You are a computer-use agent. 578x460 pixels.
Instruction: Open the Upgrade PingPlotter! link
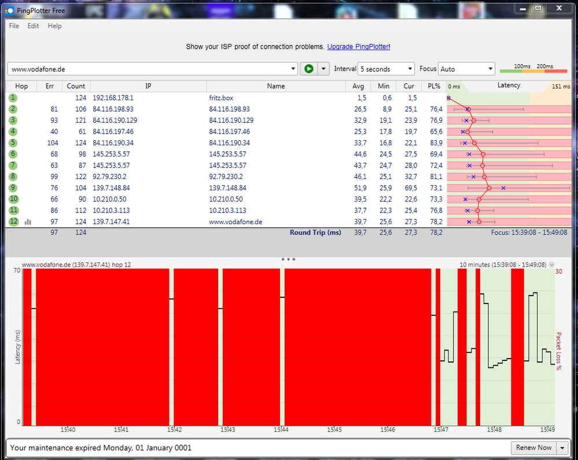(358, 46)
